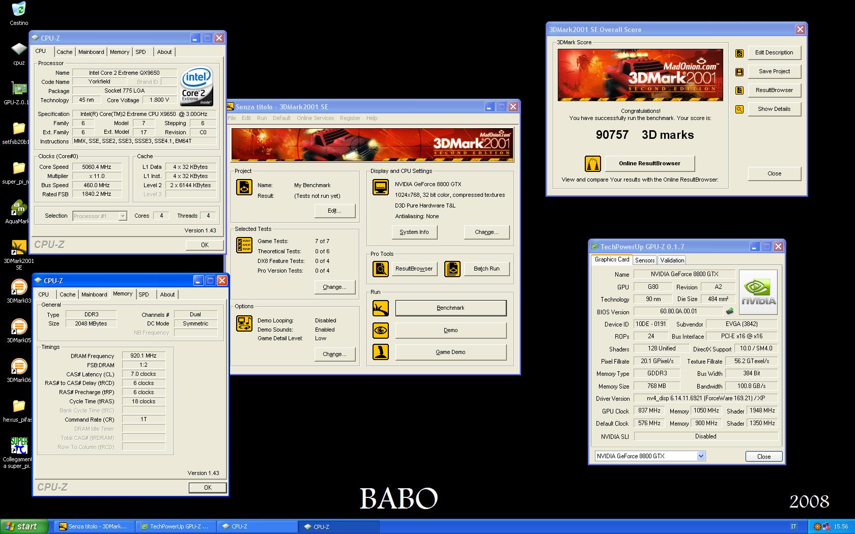Launch 3DMark2001 SE desktop shortcut
Viewport: 855px width, 534px height.
coord(19,247)
